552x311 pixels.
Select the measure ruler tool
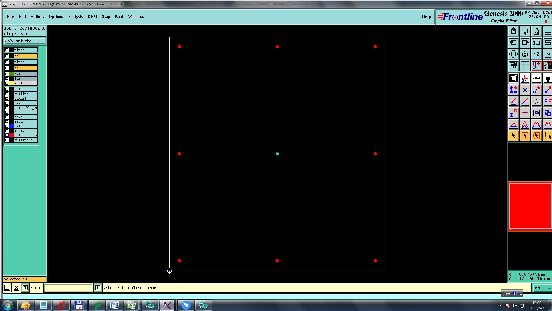coord(536,78)
